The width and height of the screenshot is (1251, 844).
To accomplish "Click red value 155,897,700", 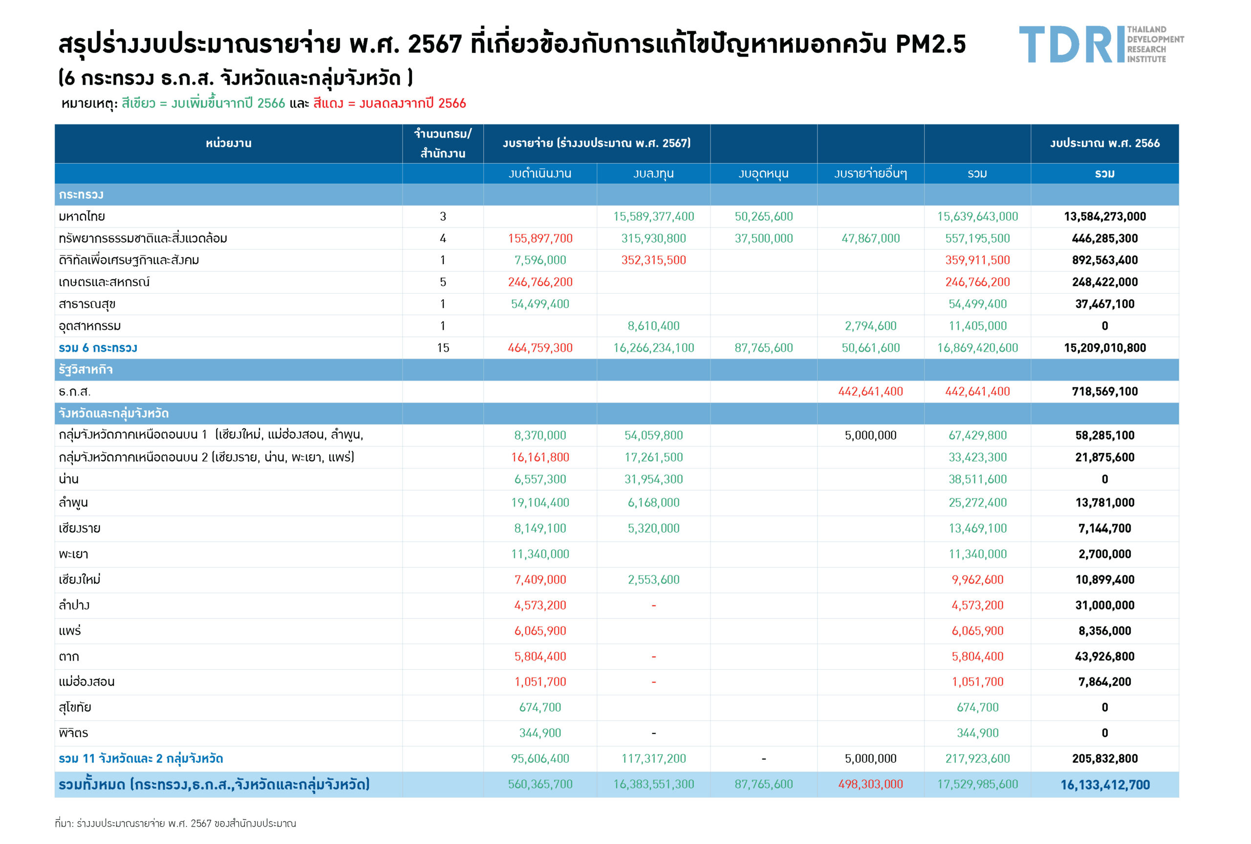I will point(540,238).
